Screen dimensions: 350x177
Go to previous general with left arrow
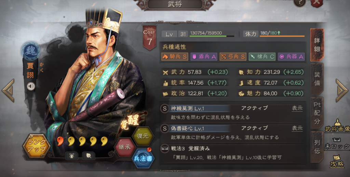click(x=8, y=91)
